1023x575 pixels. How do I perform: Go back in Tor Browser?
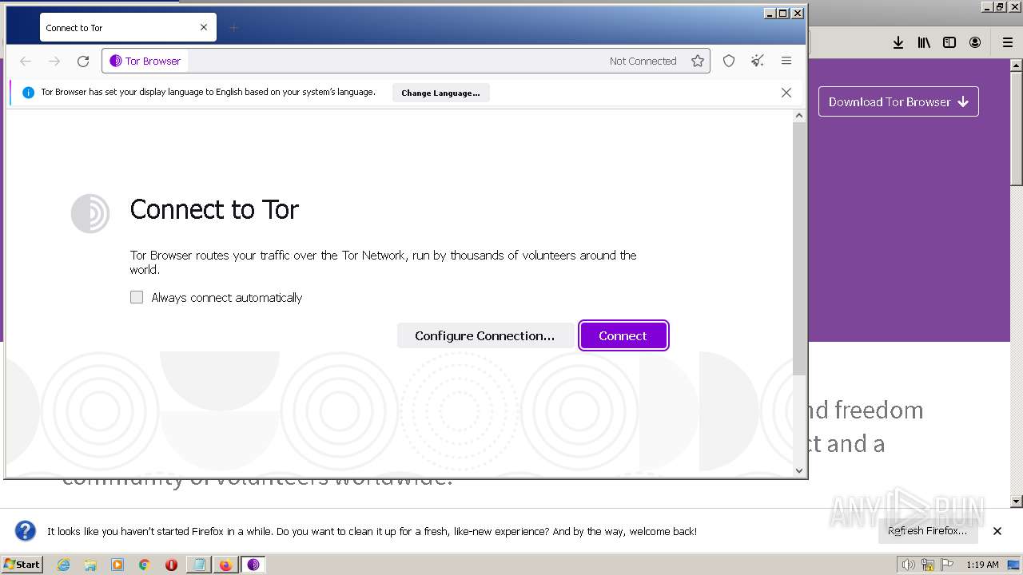tap(26, 61)
